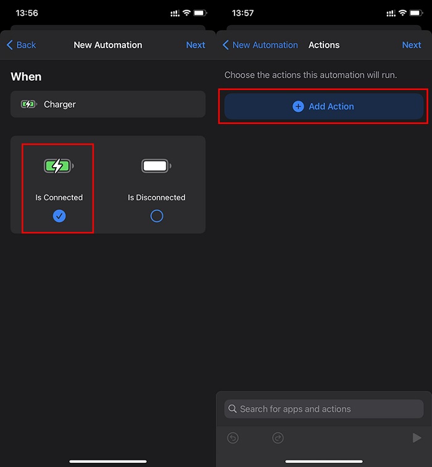Click the Search for apps and actions field
The width and height of the screenshot is (432, 467).
(324, 408)
